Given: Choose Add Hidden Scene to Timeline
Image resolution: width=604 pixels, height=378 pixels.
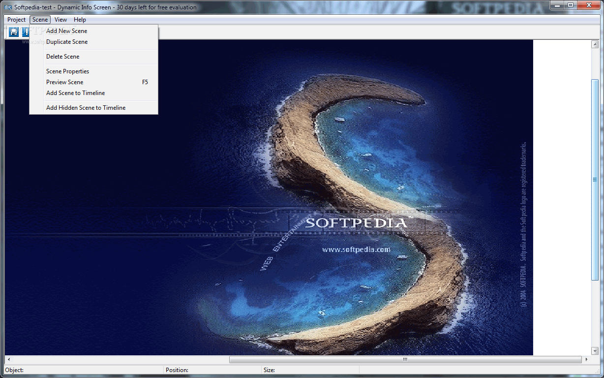Looking at the screenshot, I should pos(93,108).
